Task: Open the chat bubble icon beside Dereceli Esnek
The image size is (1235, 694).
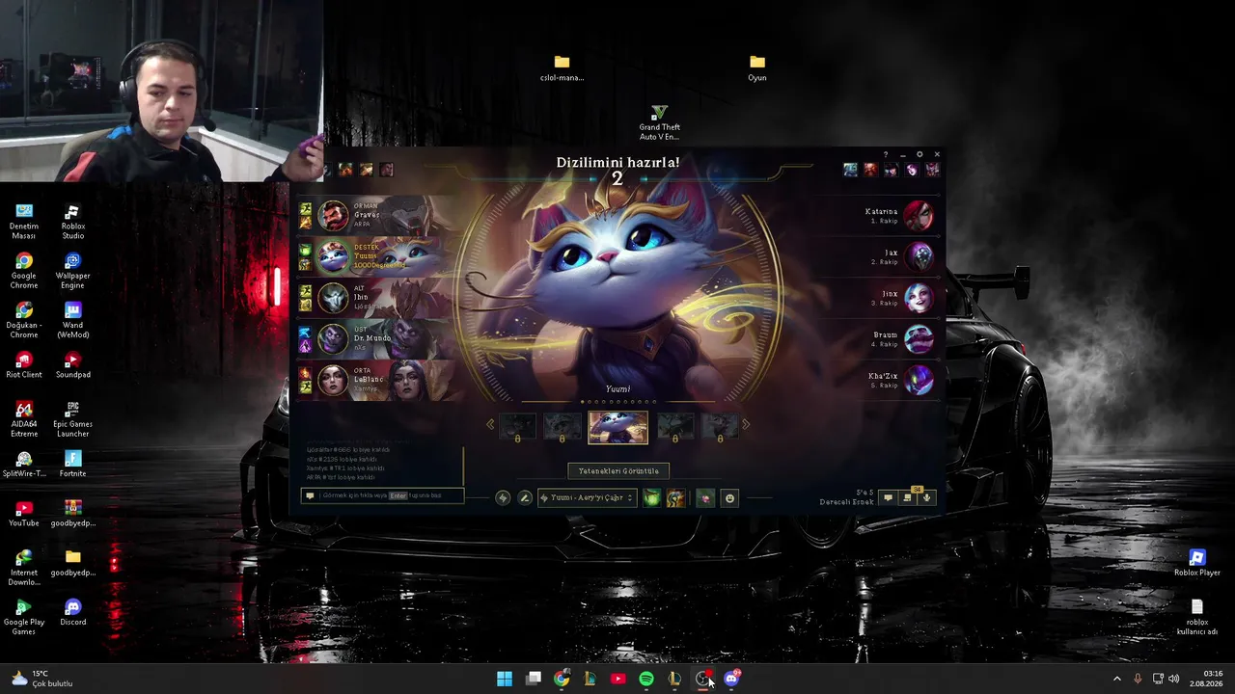Action: coord(888,497)
